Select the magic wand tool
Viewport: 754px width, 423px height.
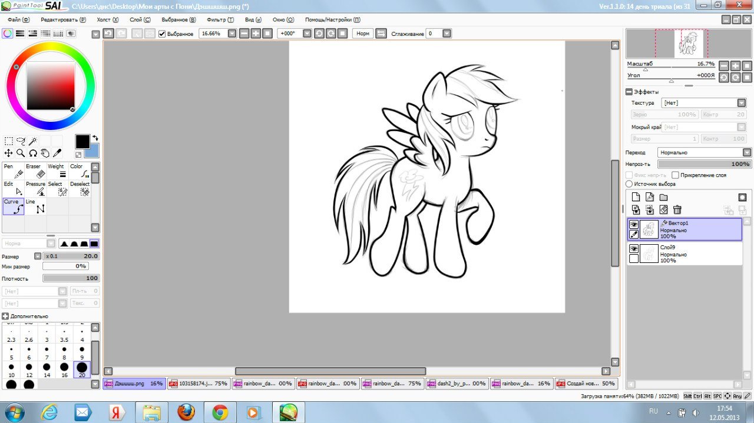tap(32, 141)
